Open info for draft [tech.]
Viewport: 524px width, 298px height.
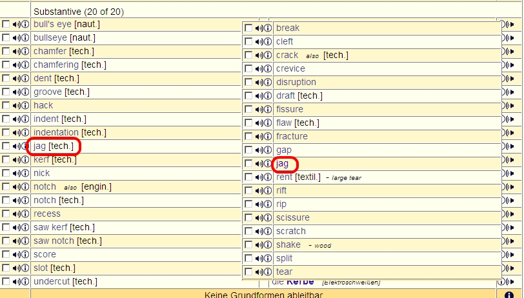(268, 95)
